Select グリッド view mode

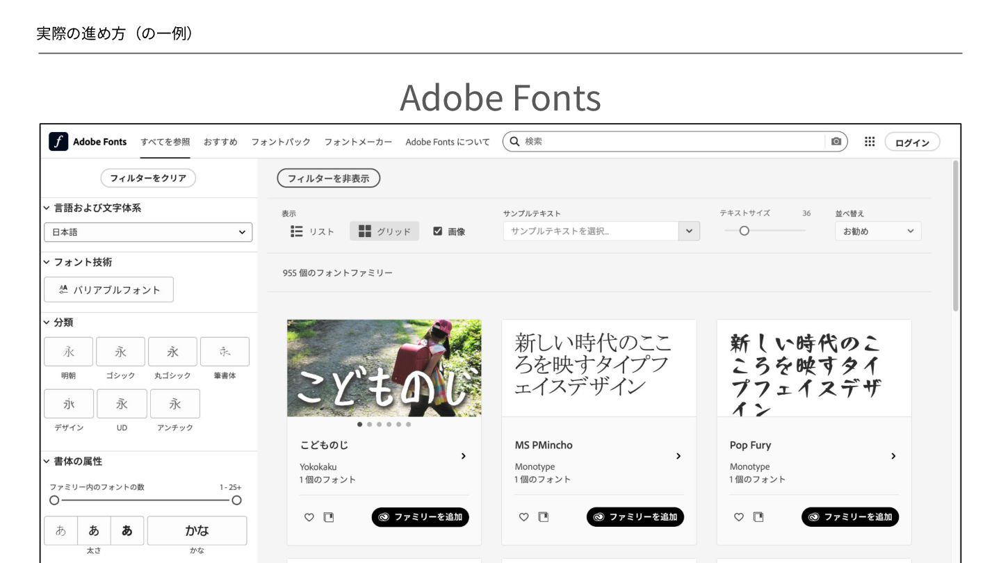384,231
